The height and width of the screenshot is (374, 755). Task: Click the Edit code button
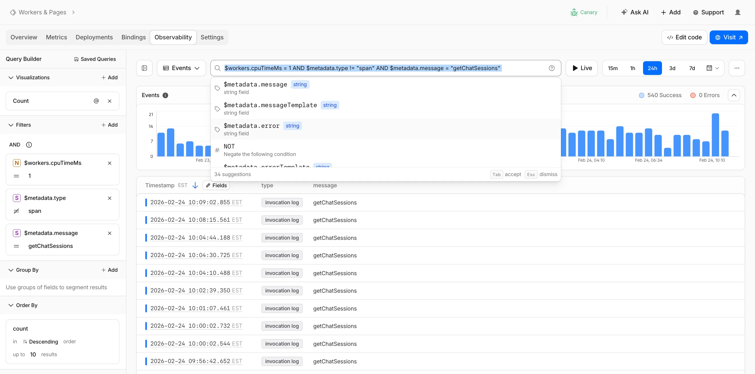[684, 37]
